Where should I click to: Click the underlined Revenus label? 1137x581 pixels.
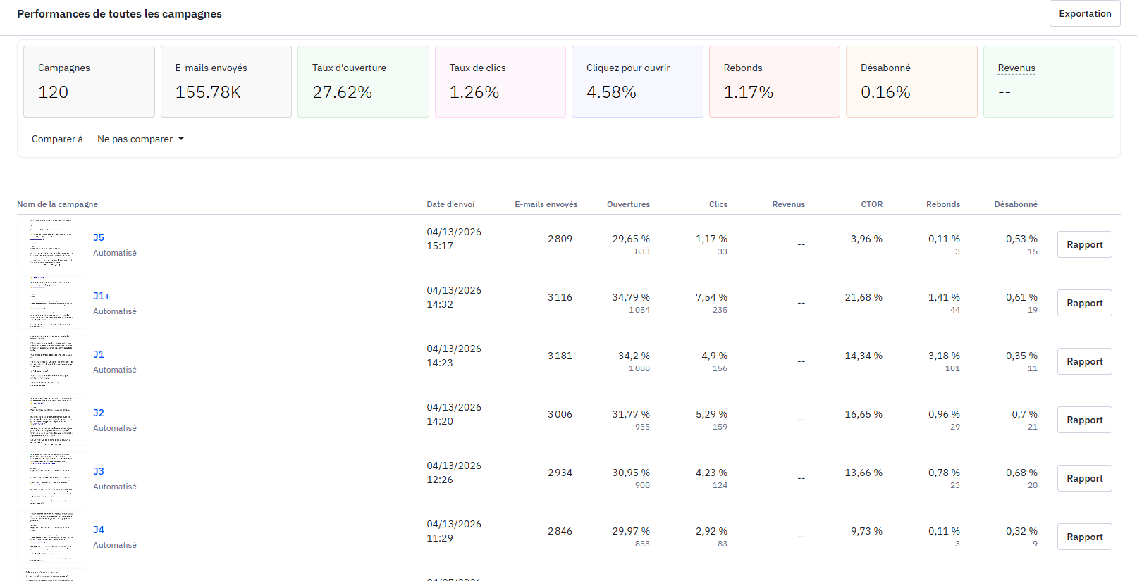point(1016,68)
